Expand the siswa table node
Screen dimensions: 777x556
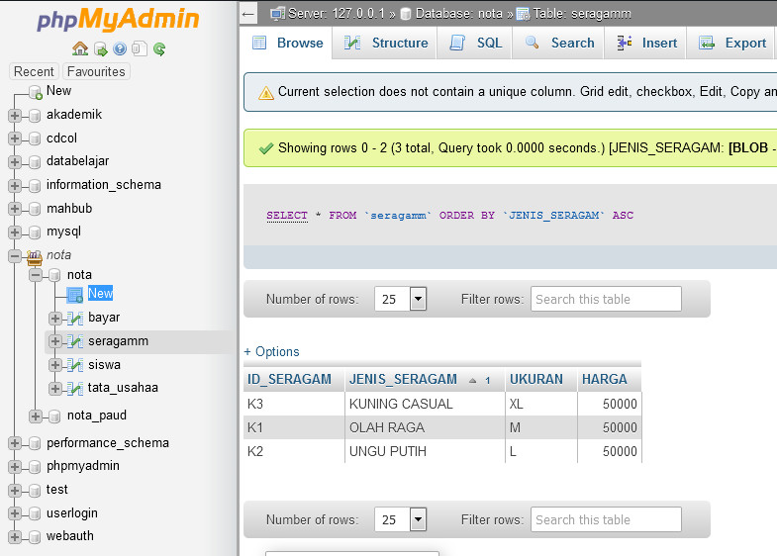(x=55, y=365)
